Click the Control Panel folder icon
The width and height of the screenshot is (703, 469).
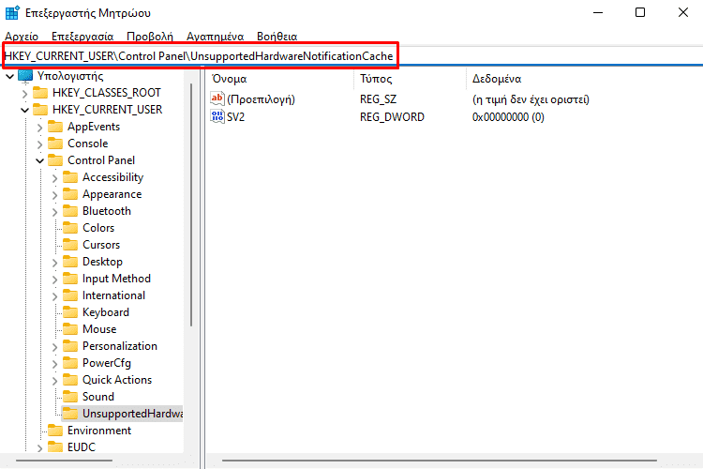[55, 160]
